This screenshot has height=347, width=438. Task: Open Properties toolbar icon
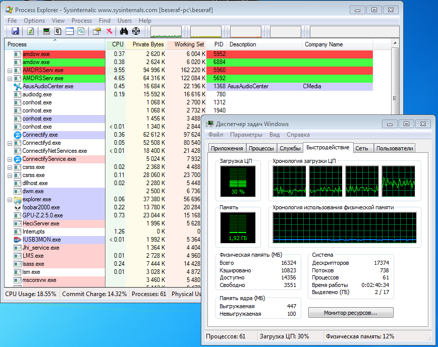coord(97,31)
